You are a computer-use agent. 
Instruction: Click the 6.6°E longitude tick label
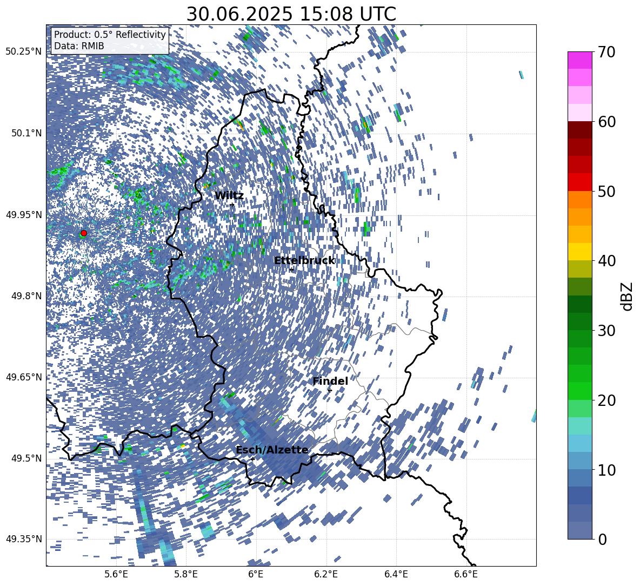pos(466,574)
